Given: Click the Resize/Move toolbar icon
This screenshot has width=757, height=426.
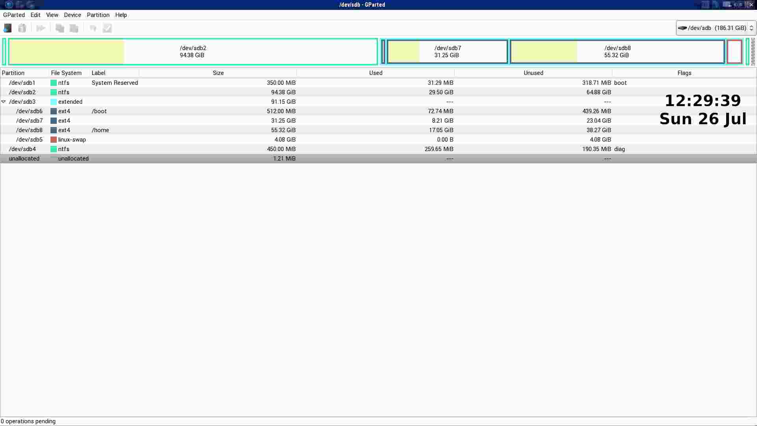Looking at the screenshot, I should (x=41, y=28).
